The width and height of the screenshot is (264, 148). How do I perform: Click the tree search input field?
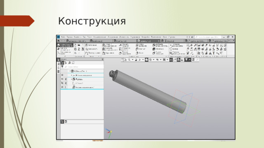(x=84, y=67)
